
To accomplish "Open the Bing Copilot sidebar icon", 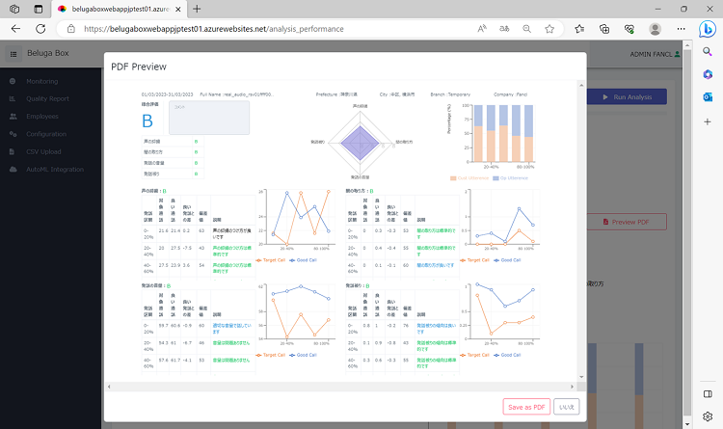I will tap(708, 29).
